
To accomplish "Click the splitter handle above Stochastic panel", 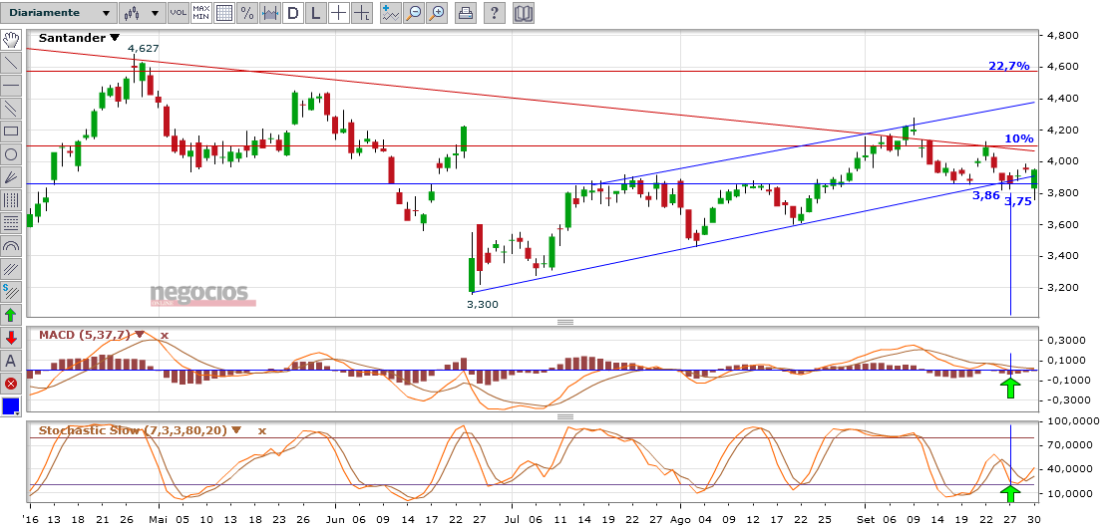I will (564, 416).
